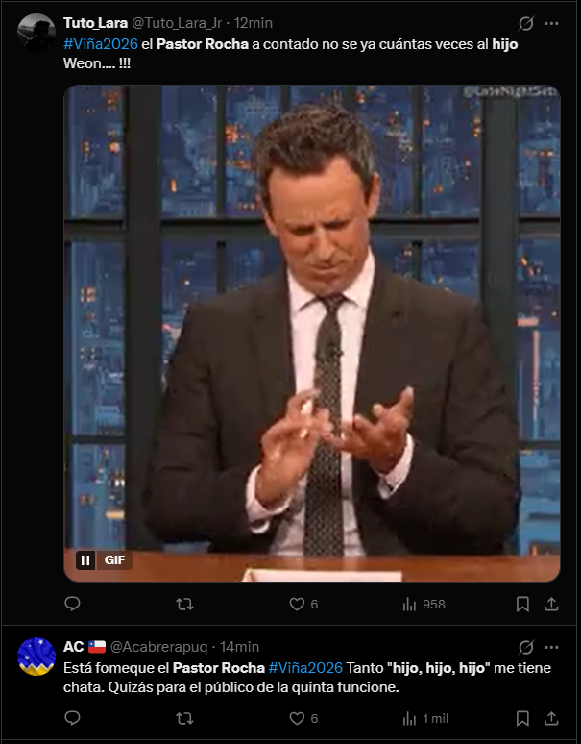Bookmark AC's tweet

(x=522, y=718)
